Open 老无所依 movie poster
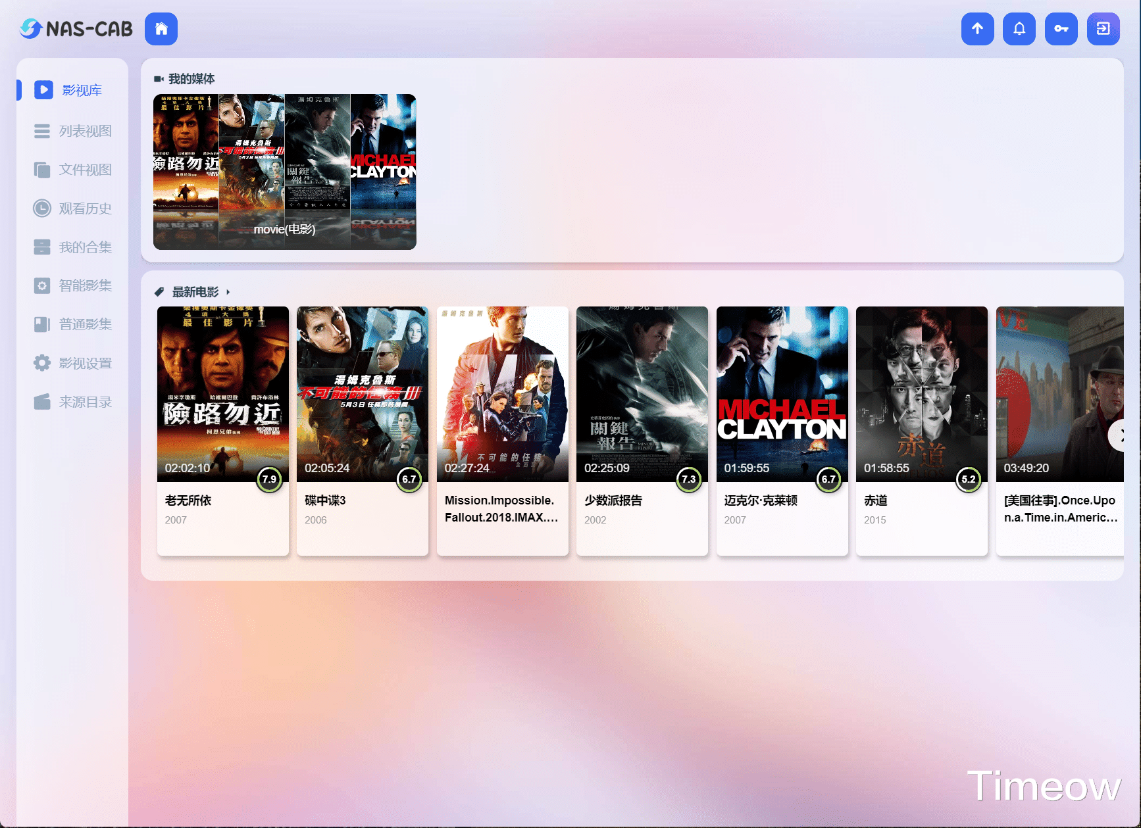The height and width of the screenshot is (828, 1141). tap(223, 394)
